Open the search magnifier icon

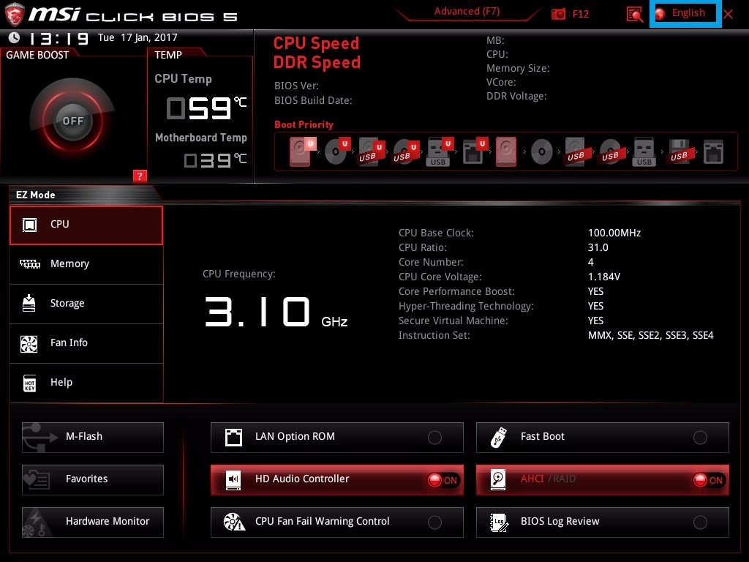[x=634, y=14]
